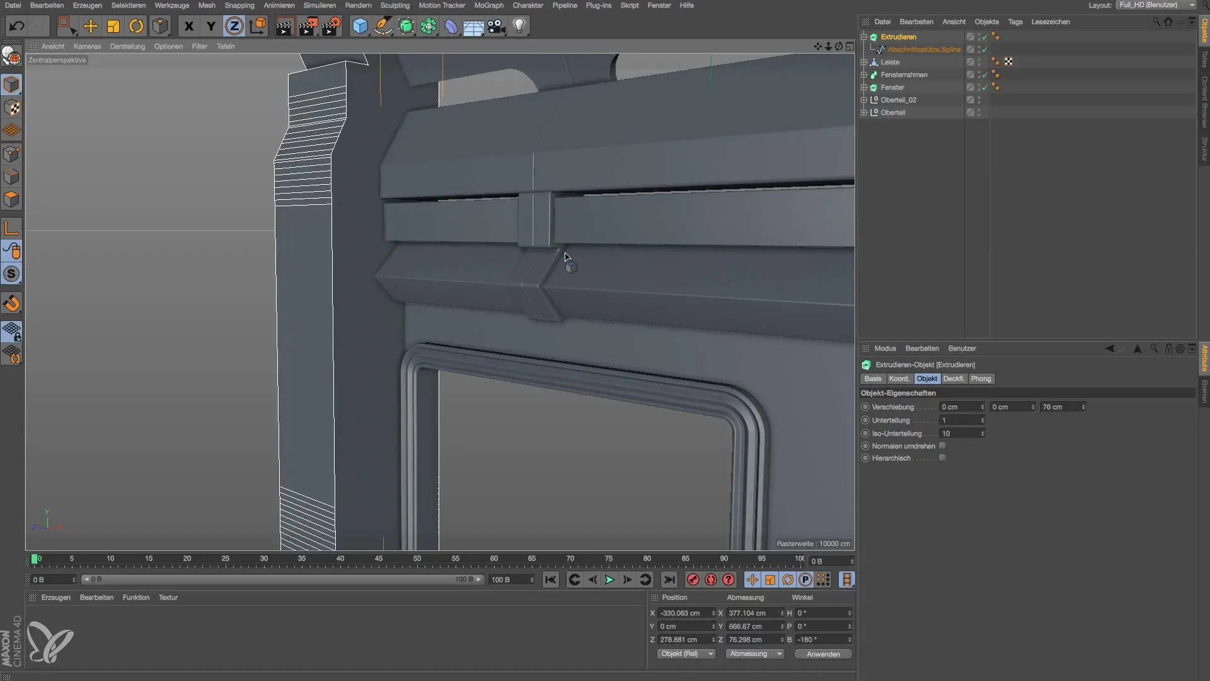Image resolution: width=1210 pixels, height=681 pixels.
Task: Select the Rotate tool
Action: (136, 26)
